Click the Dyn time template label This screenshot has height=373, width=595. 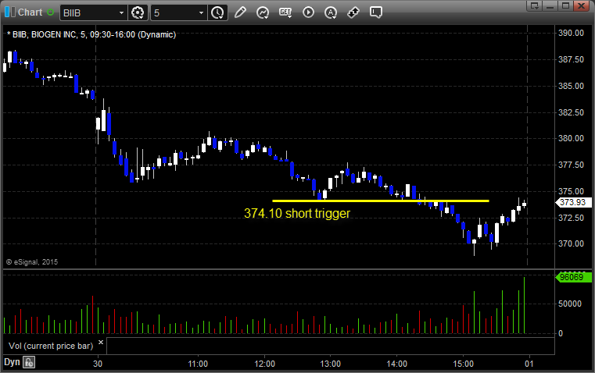click(12, 362)
